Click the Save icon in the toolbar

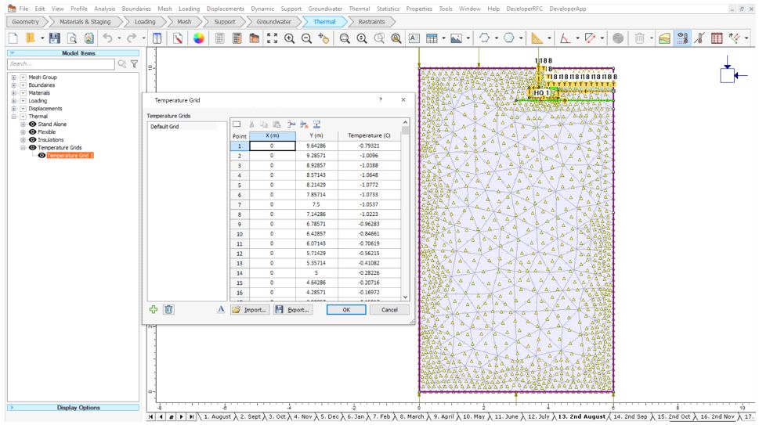click(x=54, y=38)
